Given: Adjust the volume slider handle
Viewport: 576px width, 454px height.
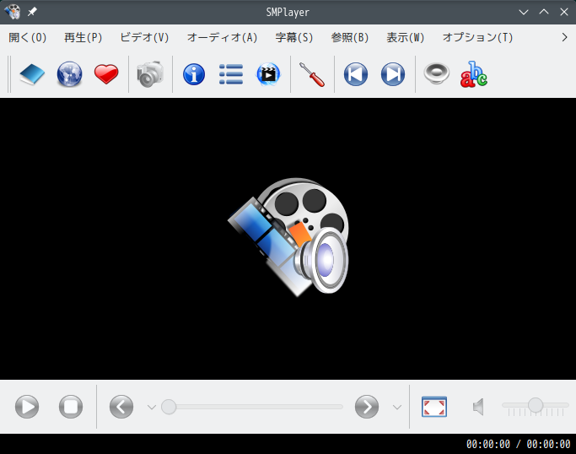Looking at the screenshot, I should (536, 405).
